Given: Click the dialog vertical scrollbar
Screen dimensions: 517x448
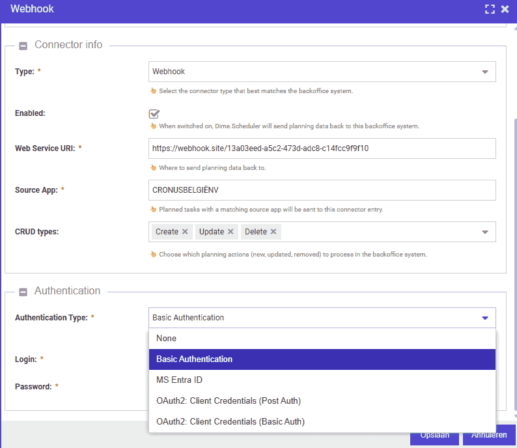Looking at the screenshot, I should pos(515,264).
